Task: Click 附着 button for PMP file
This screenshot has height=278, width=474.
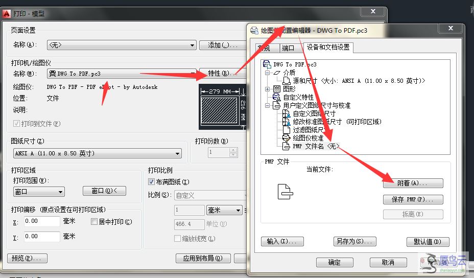Action: click(x=413, y=183)
